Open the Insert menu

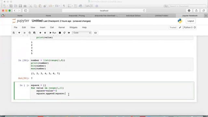click(43, 27)
